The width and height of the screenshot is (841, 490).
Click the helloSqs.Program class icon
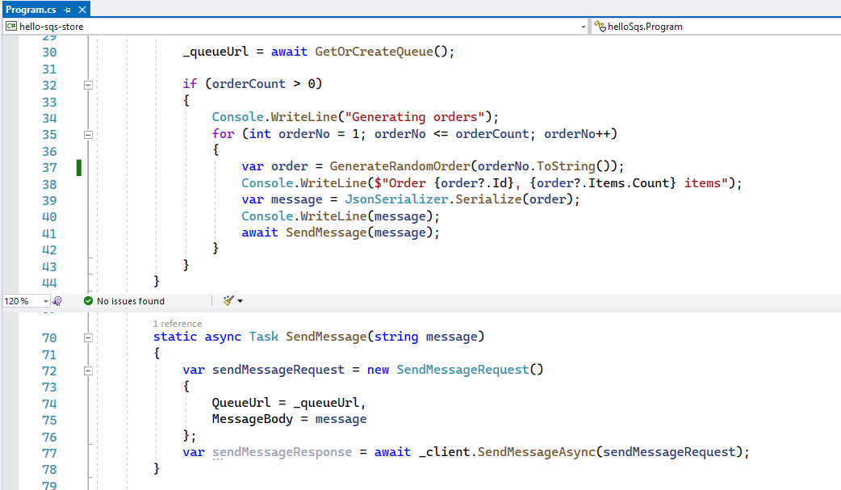(600, 27)
